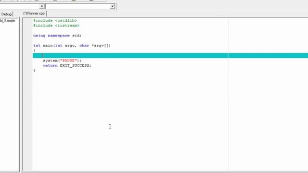Open the Debug panel tab
This screenshot has width=308, height=173.
tap(6, 14)
